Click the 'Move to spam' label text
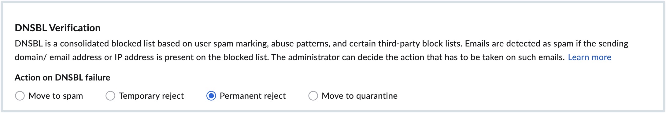 coord(56,96)
